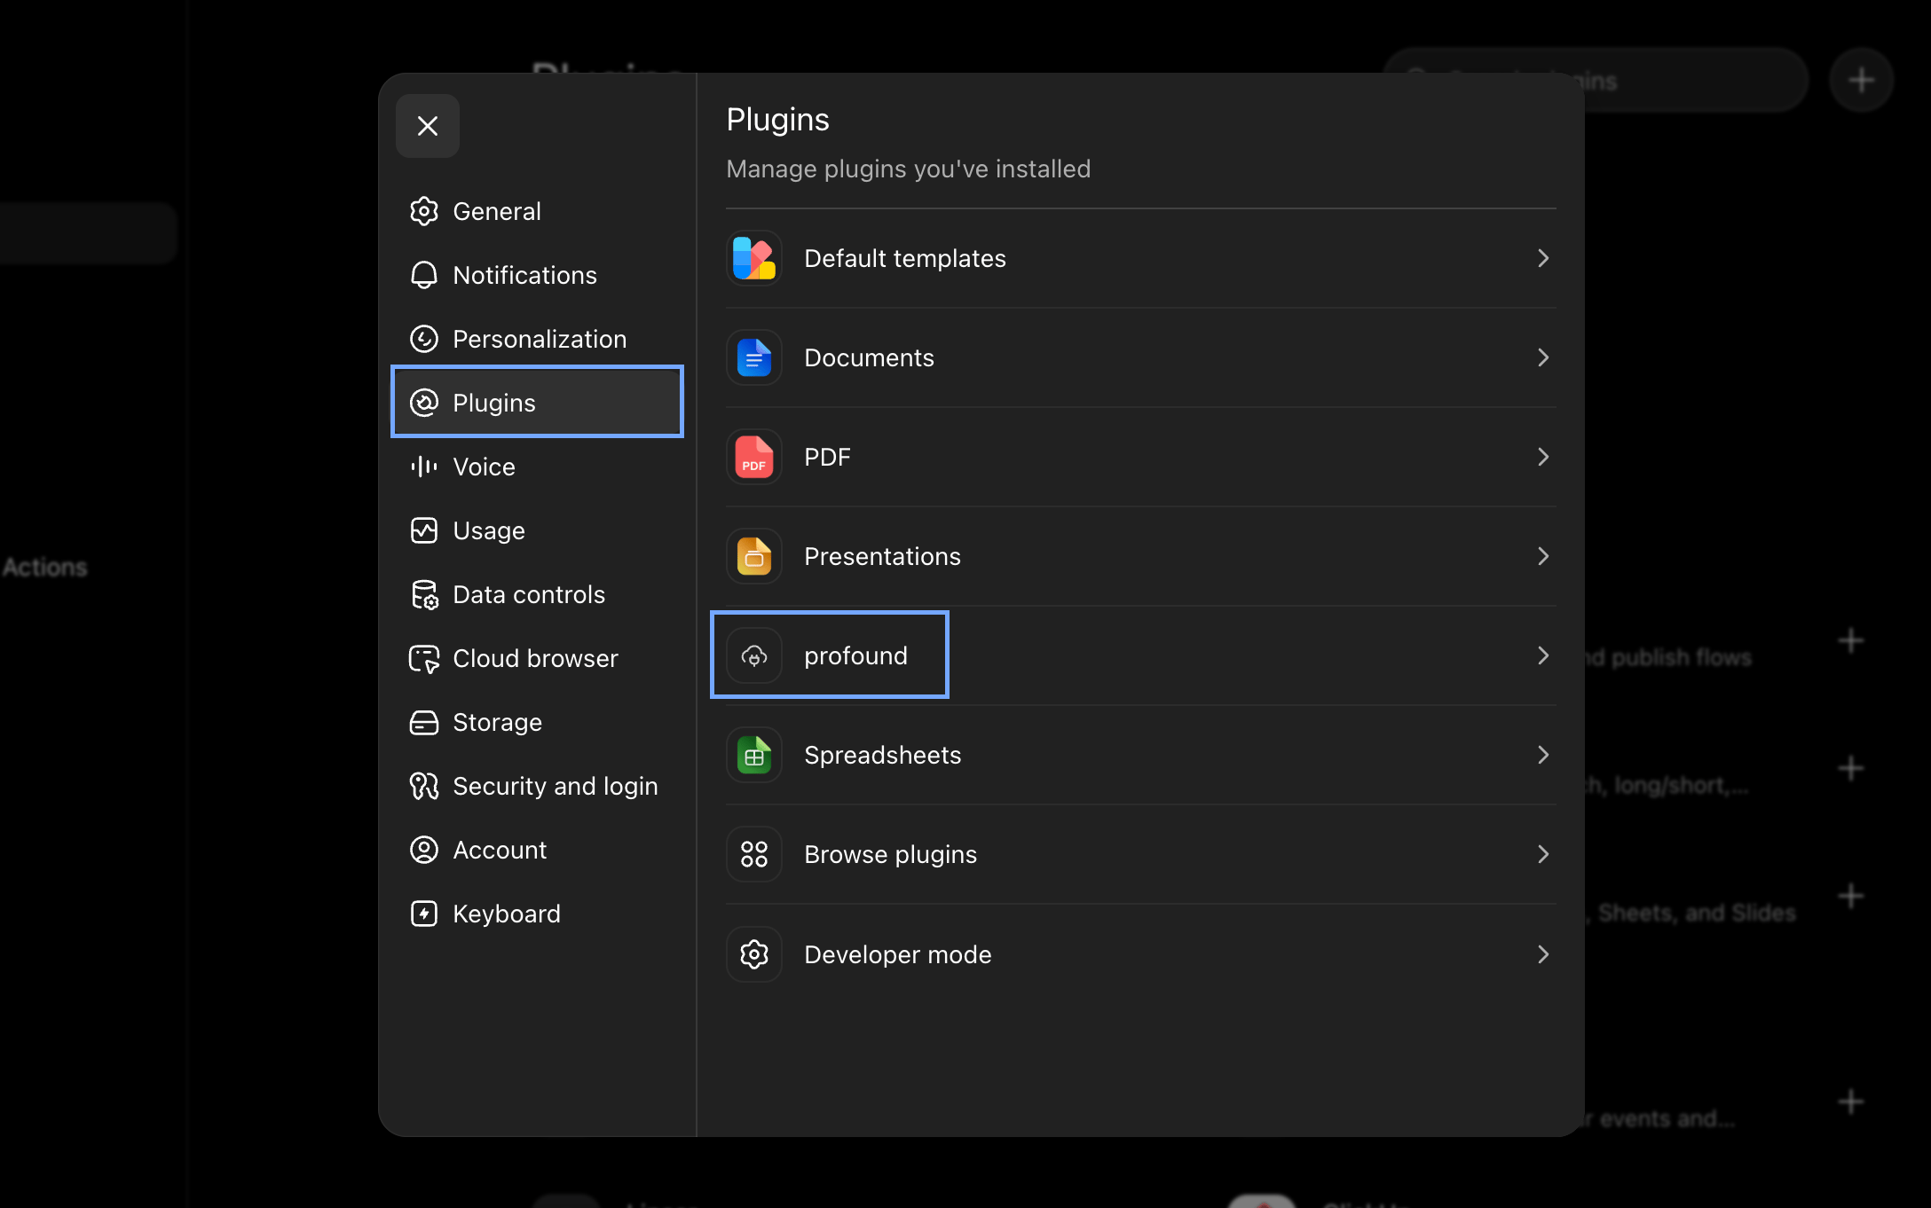Image resolution: width=1931 pixels, height=1208 pixels.
Task: Go to Data controls settings
Action: pos(538,594)
